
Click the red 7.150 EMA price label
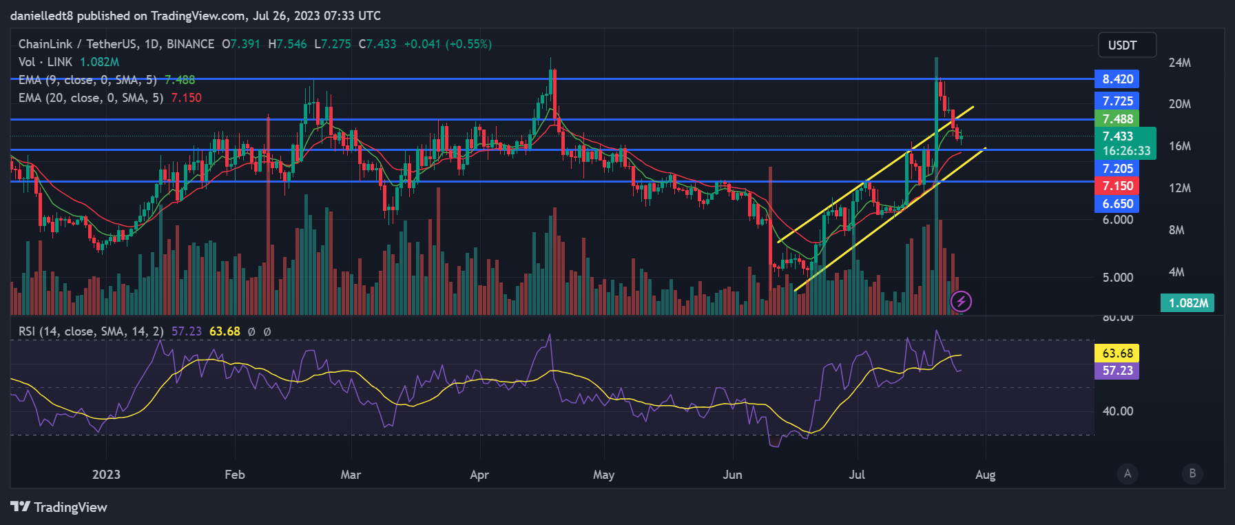pyautogui.click(x=1117, y=186)
